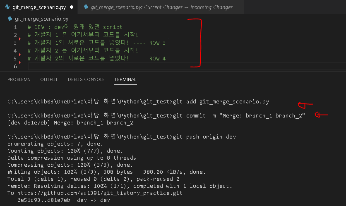346x206 pixels.
Task: Click 'git add git_merge_scenario.py' terminal command
Action: click(221, 102)
